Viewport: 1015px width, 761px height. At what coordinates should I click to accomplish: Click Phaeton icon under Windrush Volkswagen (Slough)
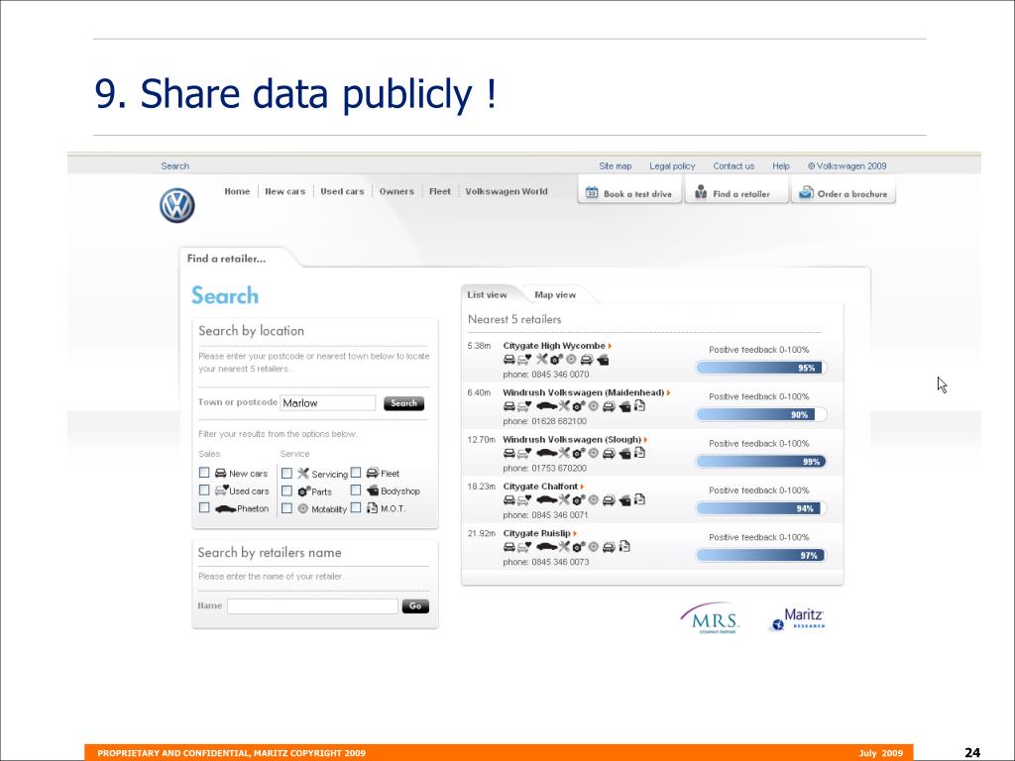point(547,453)
